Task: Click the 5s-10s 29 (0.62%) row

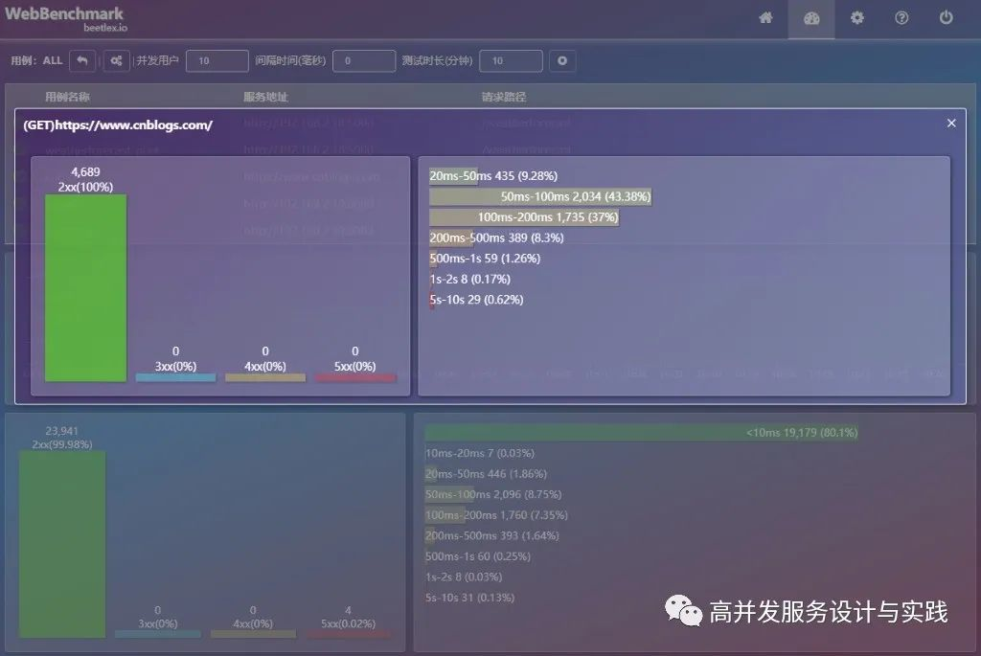Action: pyautogui.click(x=477, y=300)
